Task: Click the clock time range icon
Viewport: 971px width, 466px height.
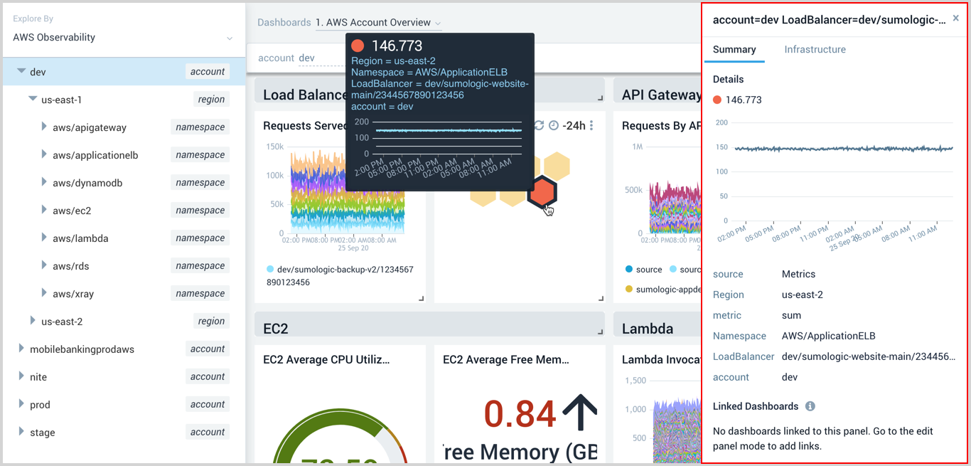Action: click(x=554, y=126)
